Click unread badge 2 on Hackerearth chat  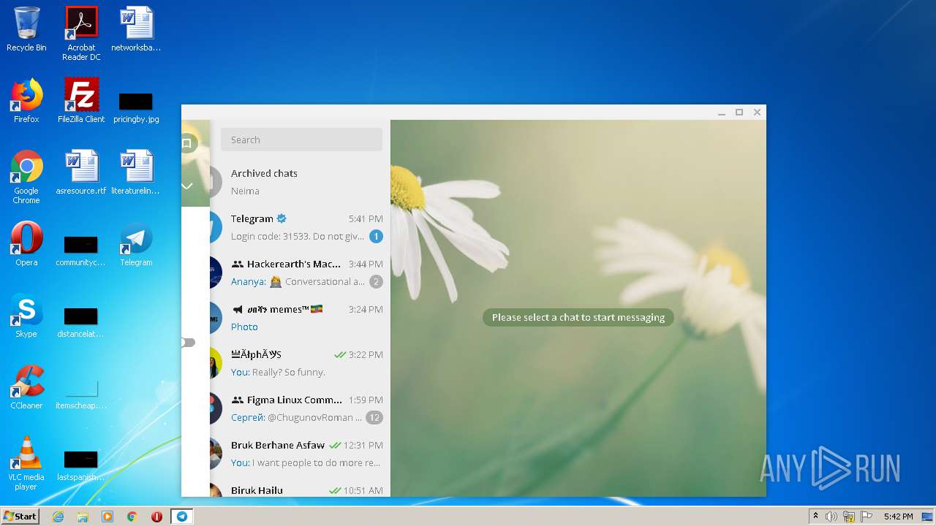pos(376,281)
